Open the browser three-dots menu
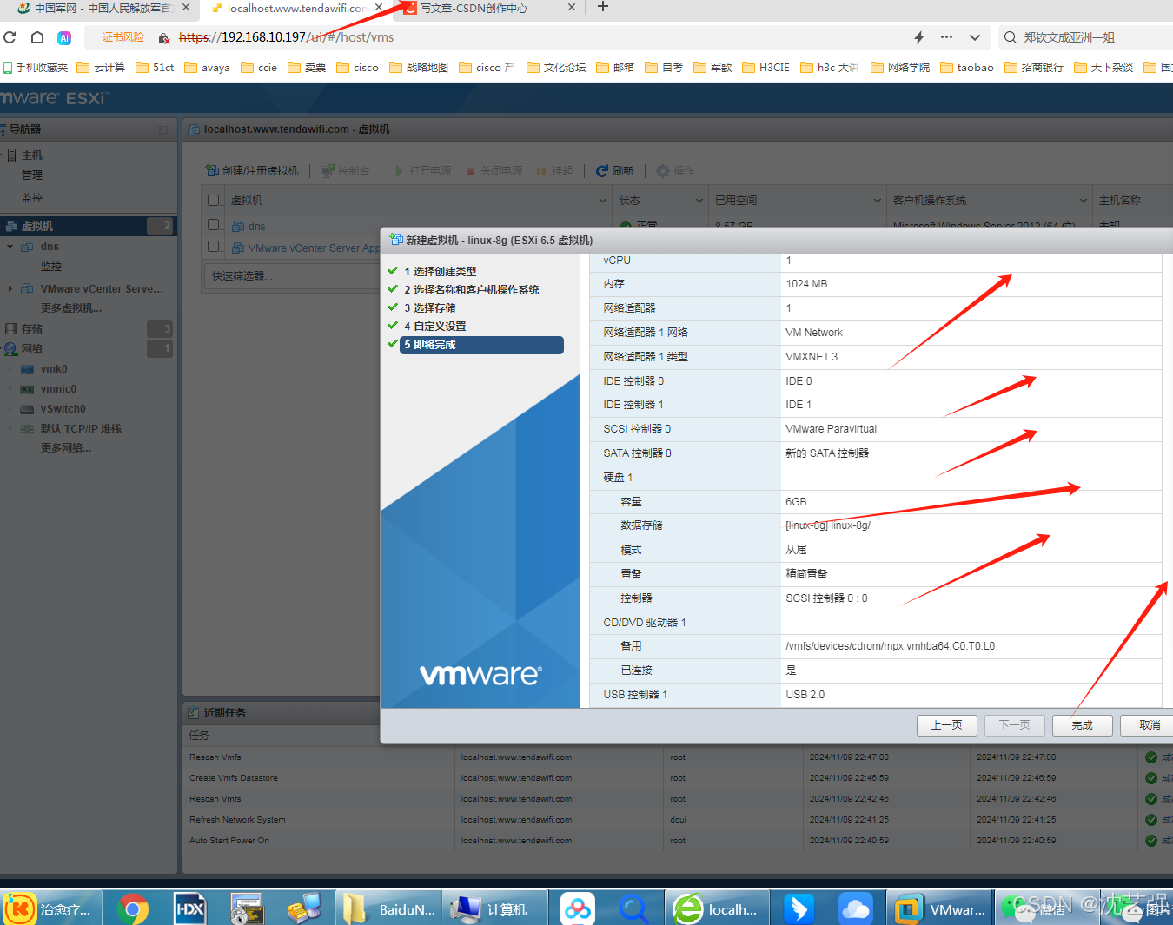The height and width of the screenshot is (925, 1173). point(946,37)
